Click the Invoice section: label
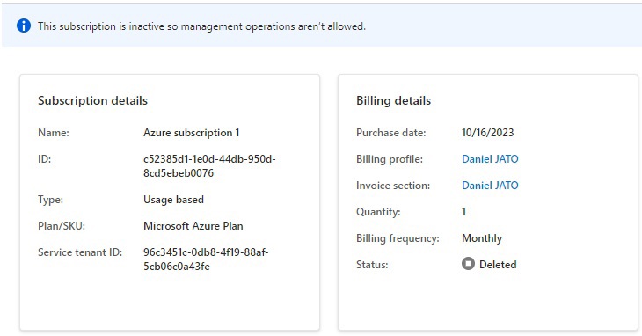This screenshot has height=336, width=642. [x=393, y=186]
